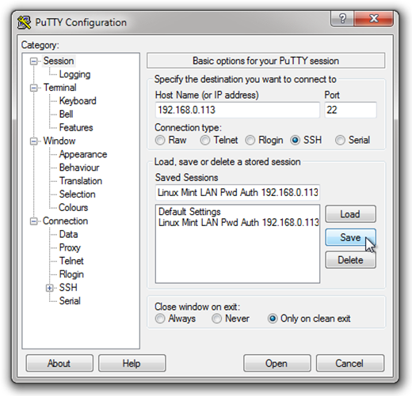Select Linux Mint LAN Pwd Auth list entry
Screen dimensions: 412x396
click(238, 223)
